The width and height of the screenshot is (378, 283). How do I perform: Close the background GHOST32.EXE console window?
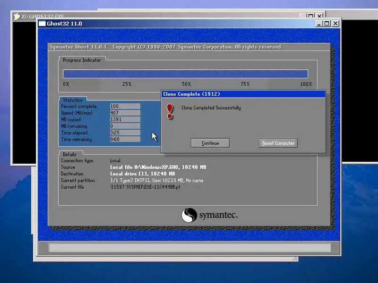(319, 16)
